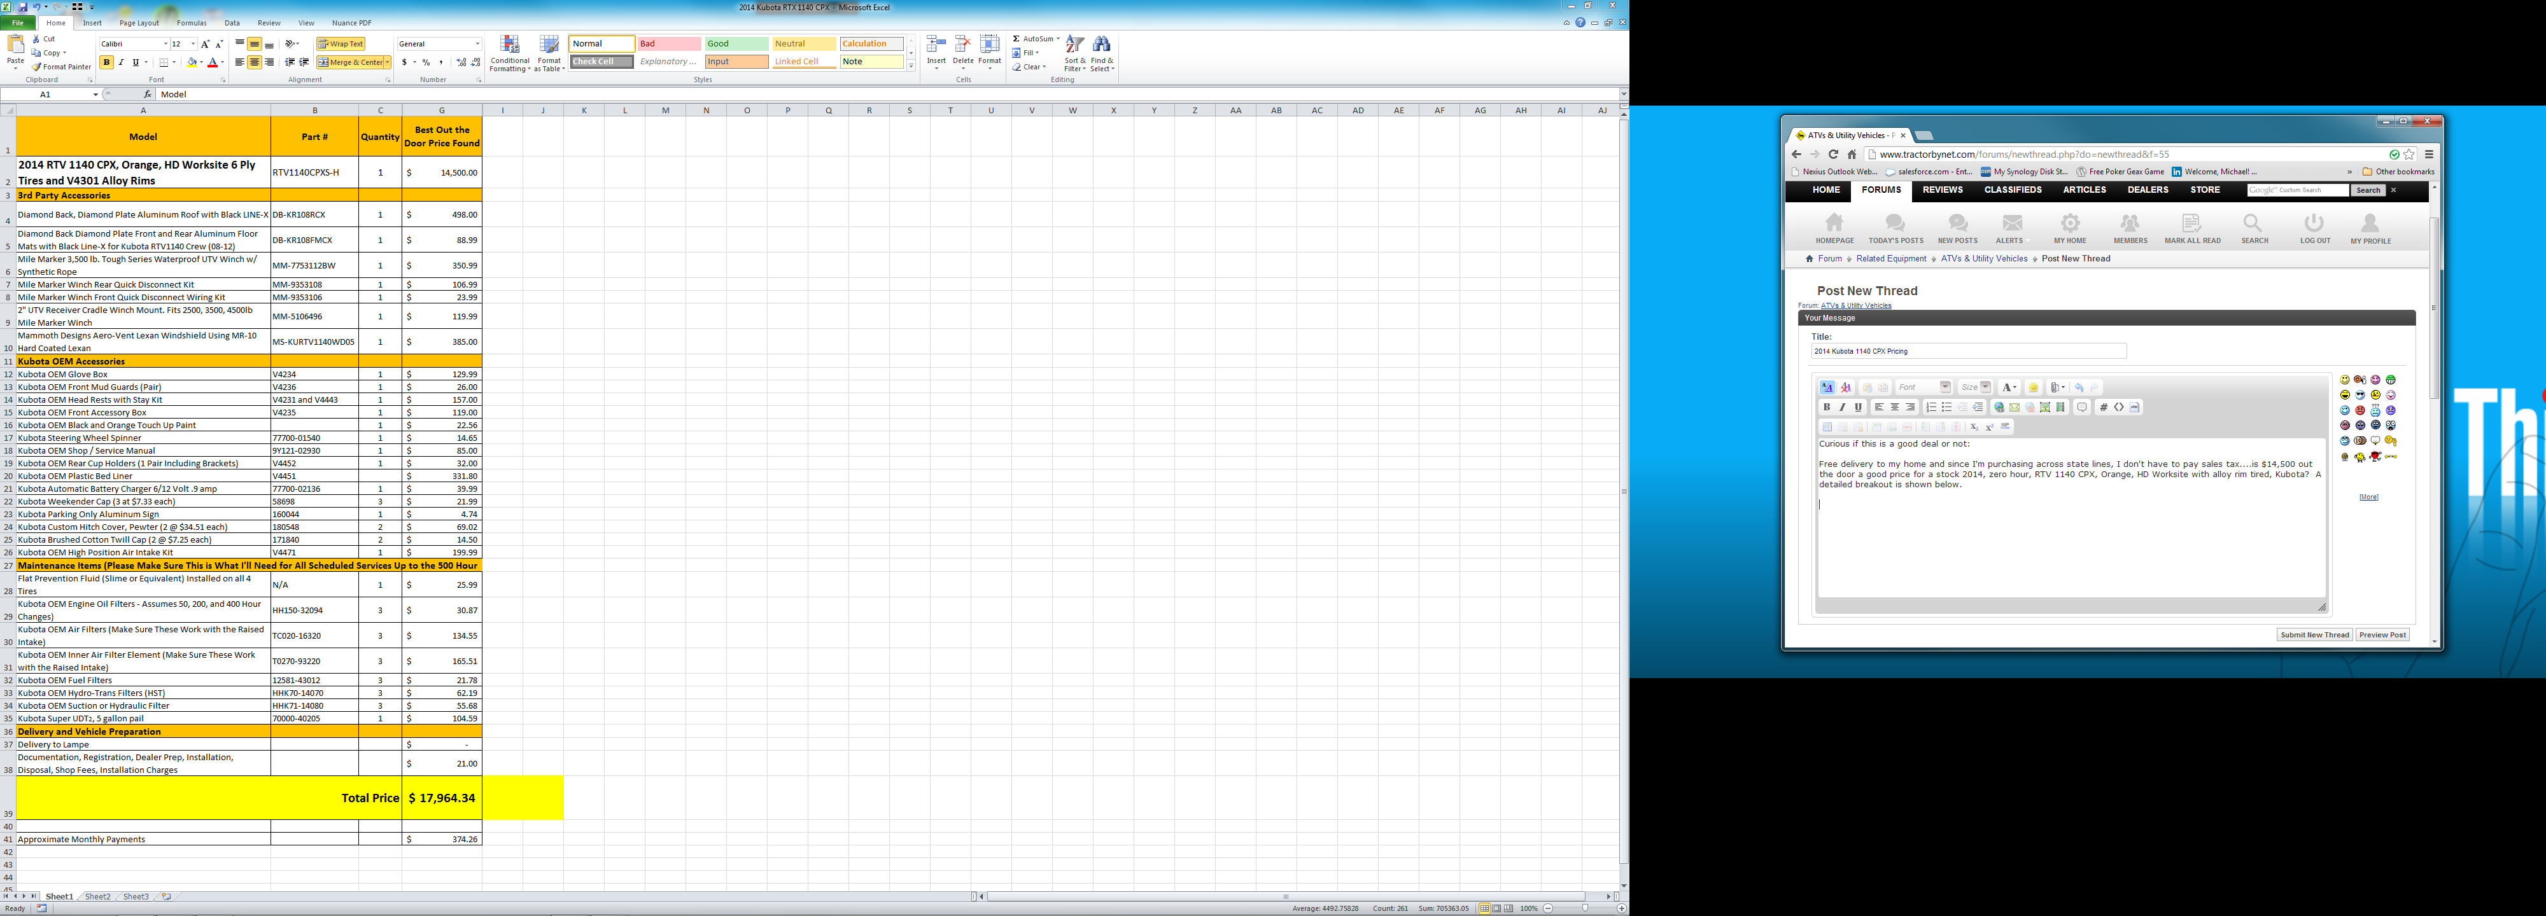Adjust the Excel zoom slider
Image resolution: width=2546 pixels, height=916 pixels.
tap(1584, 908)
